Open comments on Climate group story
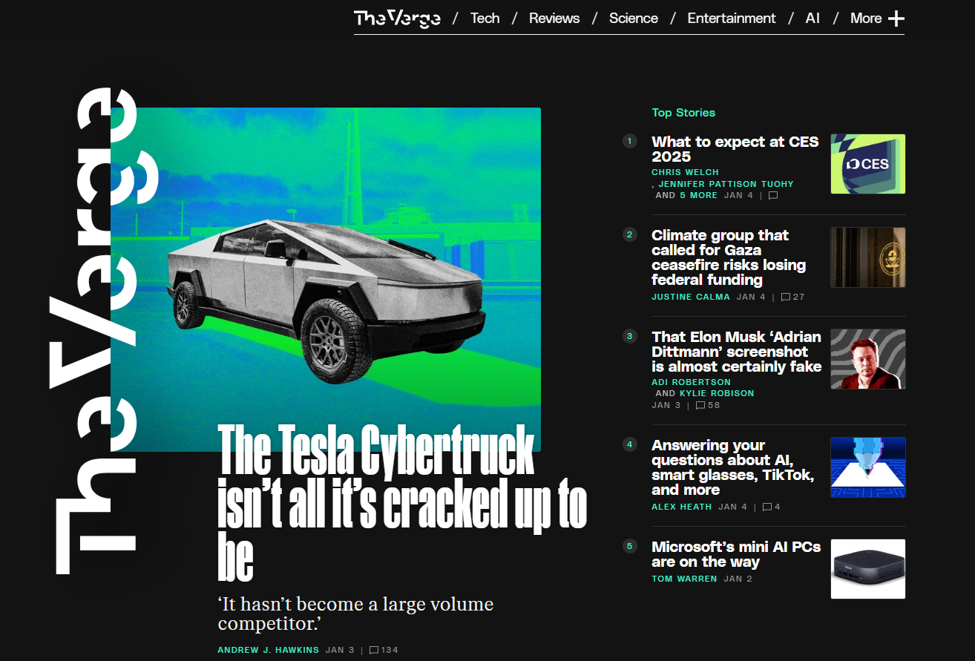 [792, 297]
